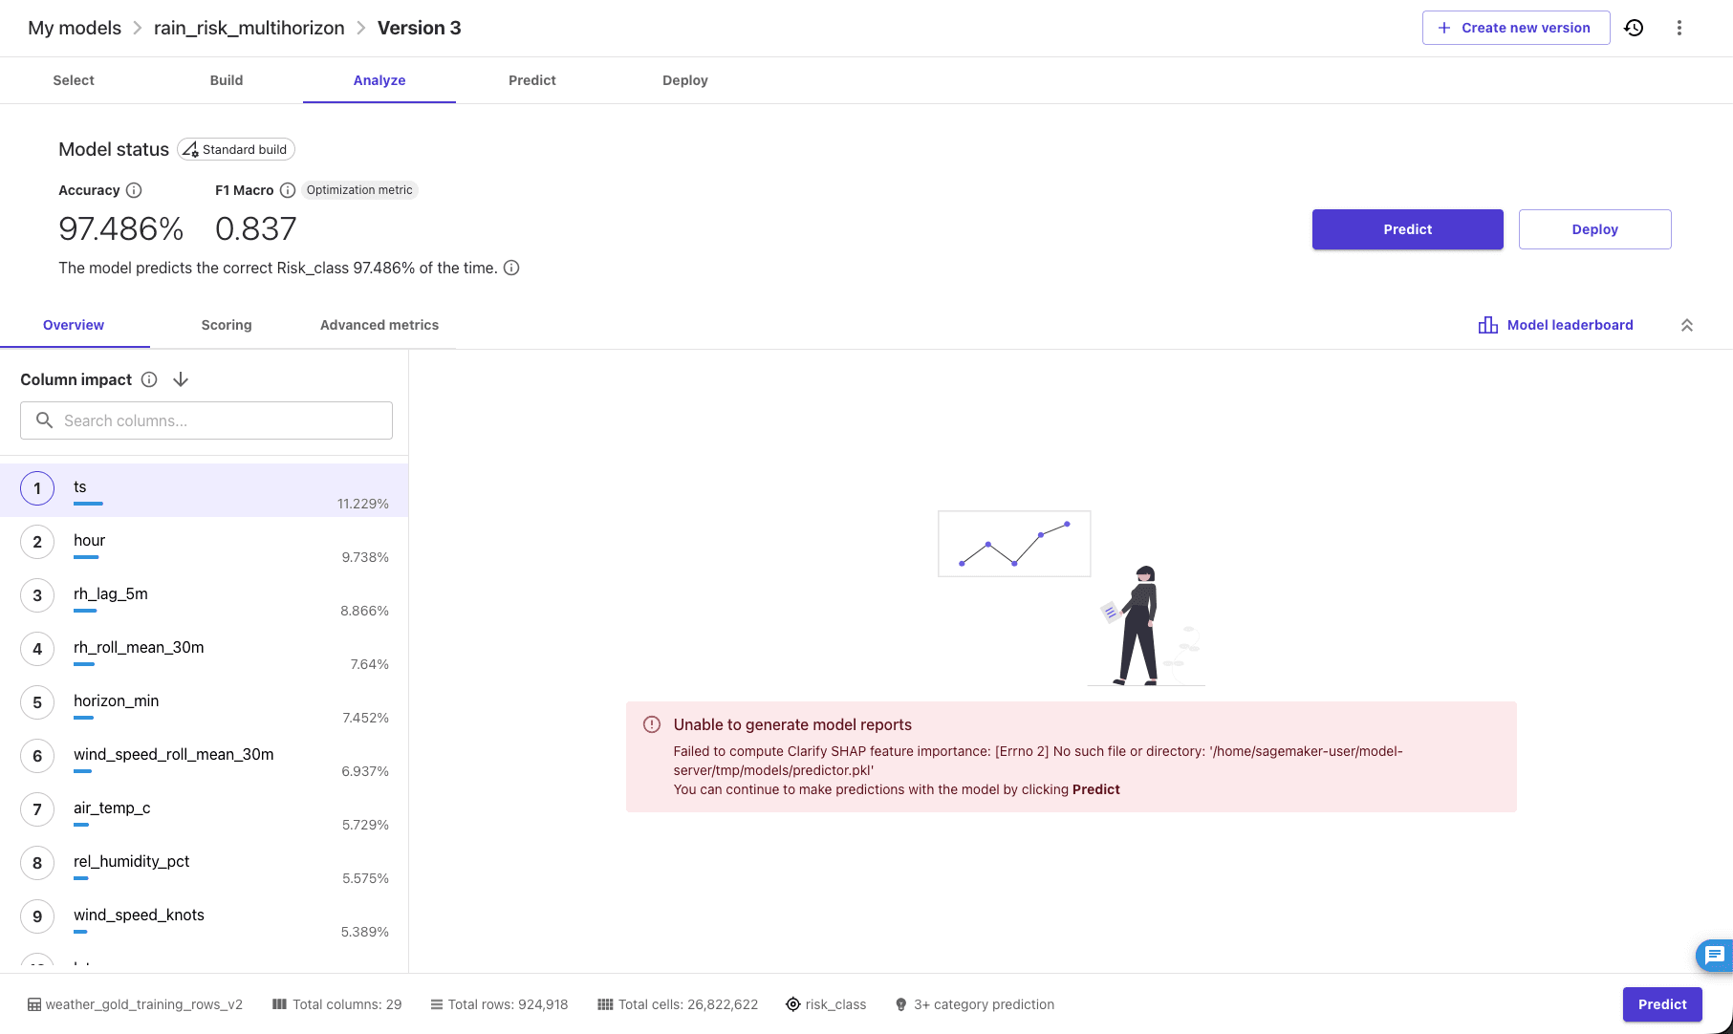Open the three-dot overflow menu

coord(1679,28)
